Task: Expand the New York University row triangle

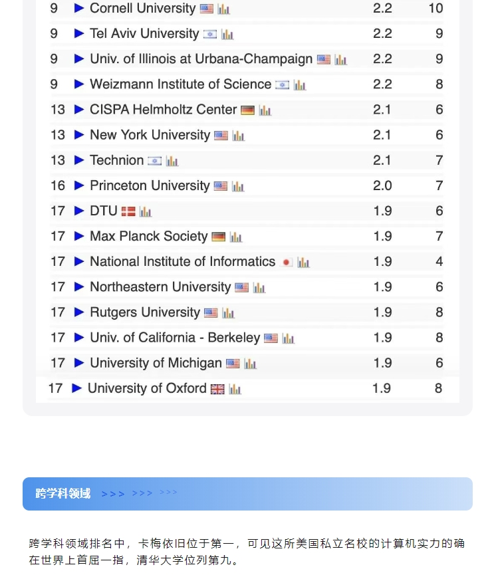Action: click(x=79, y=135)
